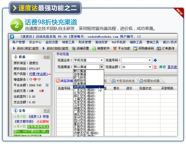Image resolution: width=186 pixels, height=144 pixels.
Task: Start Paipai monitoring via 启动[拍拍]监控
Action: point(55,48)
